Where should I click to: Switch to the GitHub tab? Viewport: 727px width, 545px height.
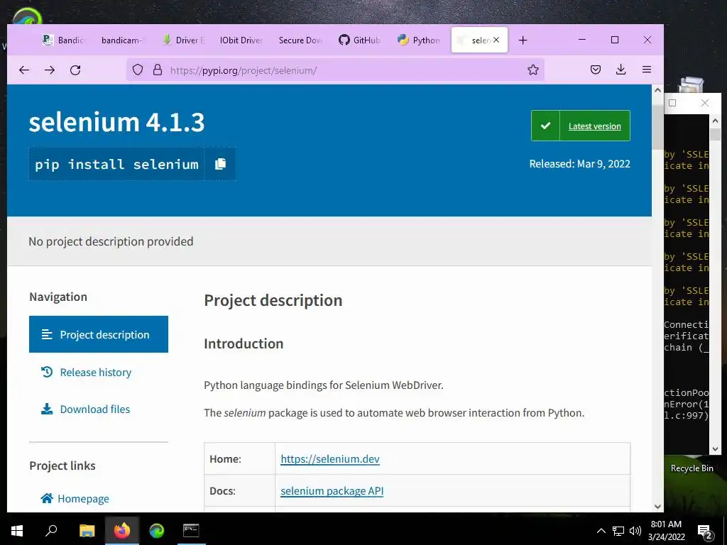[x=359, y=40]
